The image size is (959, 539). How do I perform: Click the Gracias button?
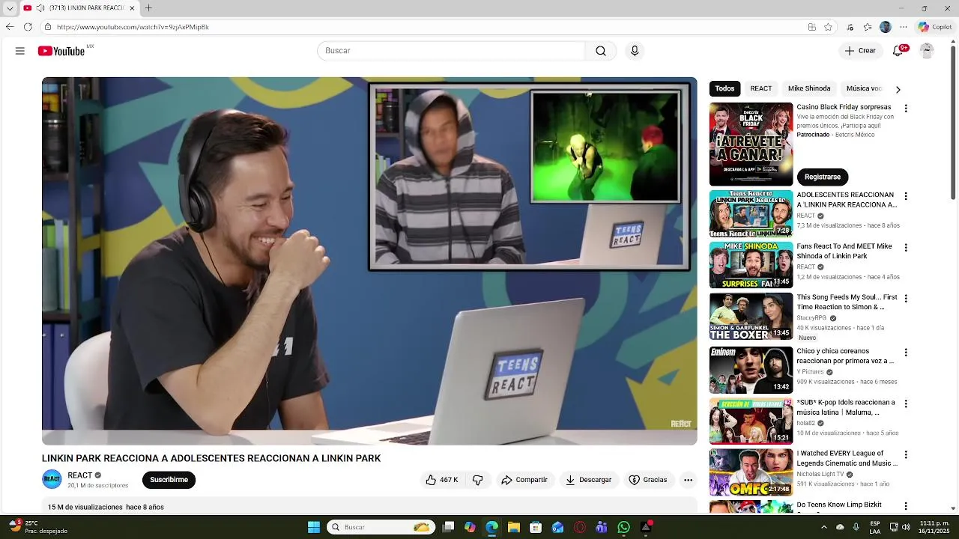648,480
